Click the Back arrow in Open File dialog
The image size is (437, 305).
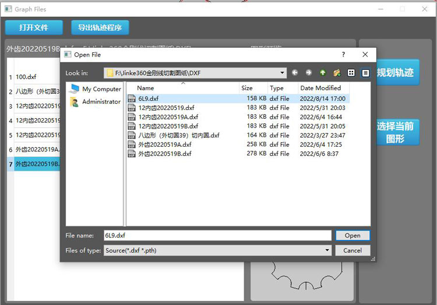295,73
